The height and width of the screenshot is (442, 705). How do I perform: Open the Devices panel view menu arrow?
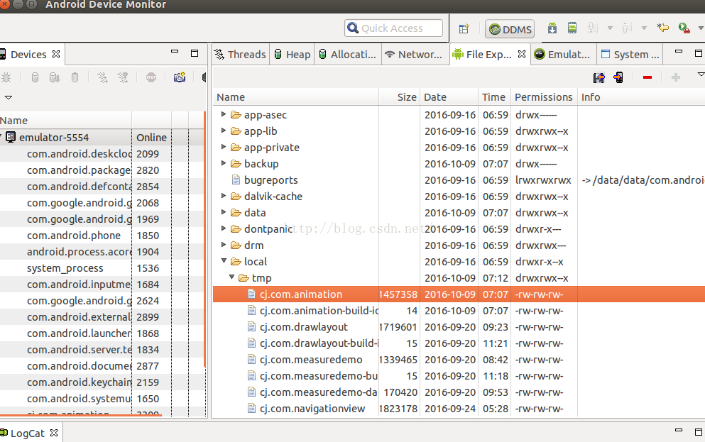coord(9,98)
